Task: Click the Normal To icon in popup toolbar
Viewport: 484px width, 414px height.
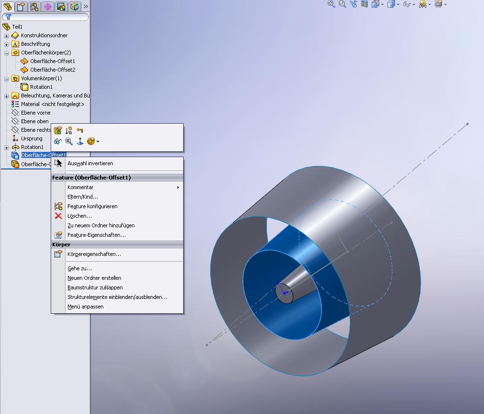Action: pos(80,141)
